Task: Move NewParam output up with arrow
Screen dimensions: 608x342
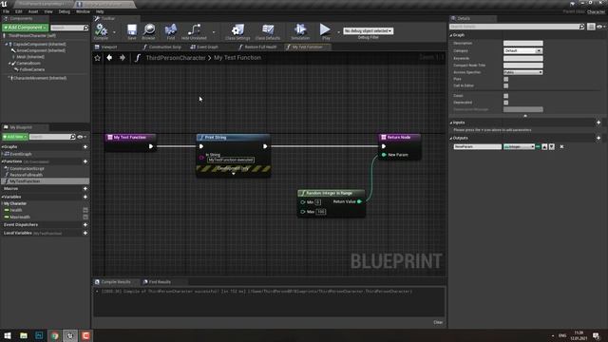Action: pyautogui.click(x=544, y=146)
